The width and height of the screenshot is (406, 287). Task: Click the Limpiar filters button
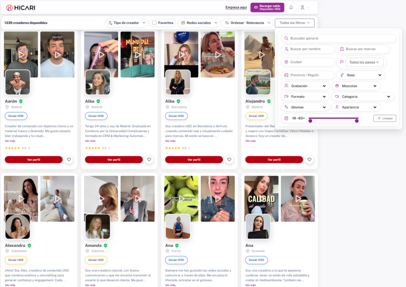click(x=385, y=118)
